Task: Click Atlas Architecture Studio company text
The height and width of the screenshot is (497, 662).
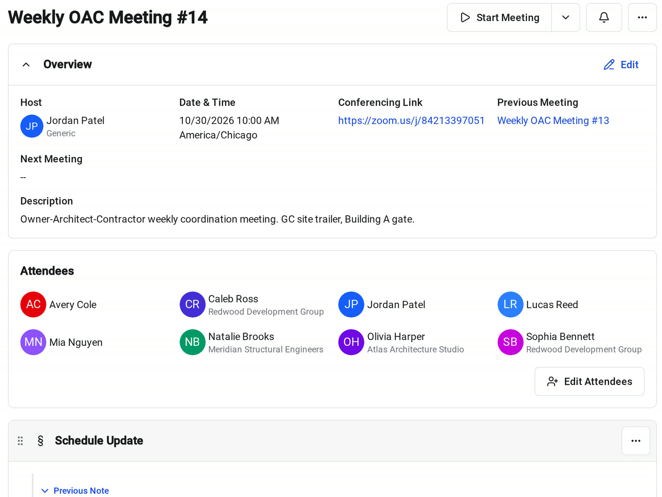Action: pyautogui.click(x=415, y=350)
